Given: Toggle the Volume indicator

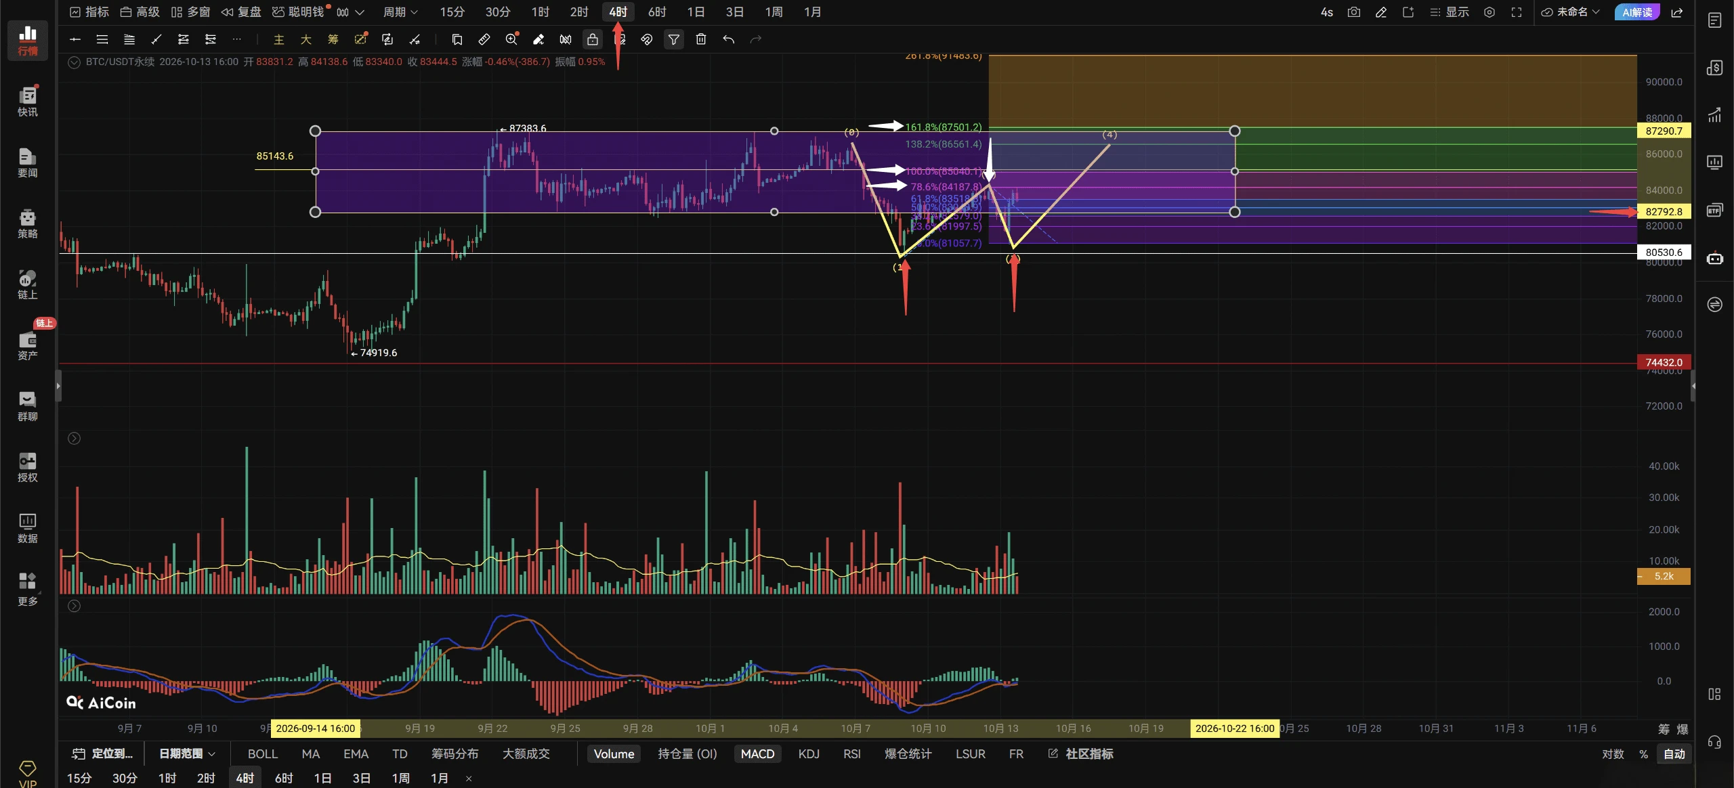Looking at the screenshot, I should tap(614, 753).
